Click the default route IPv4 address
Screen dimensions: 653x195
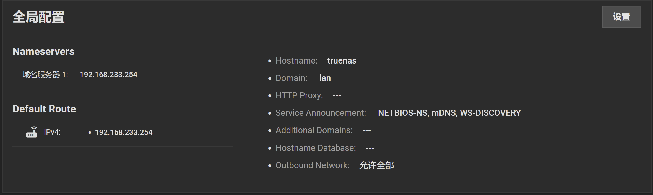[x=124, y=132]
